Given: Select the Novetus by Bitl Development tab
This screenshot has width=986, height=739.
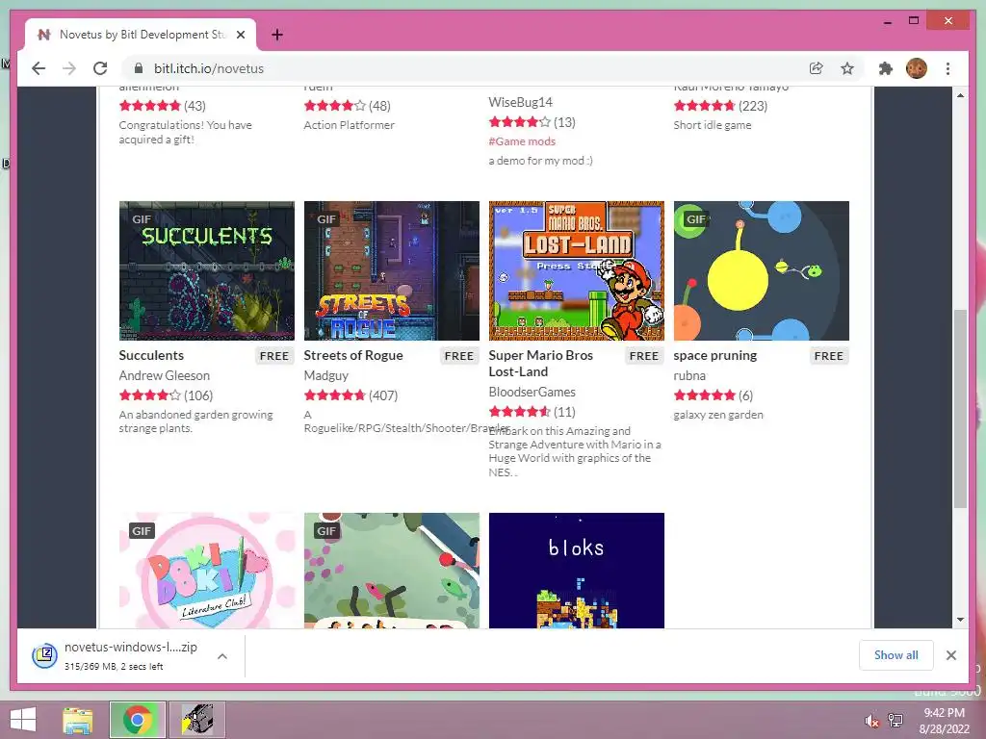Looking at the screenshot, I should (141, 35).
